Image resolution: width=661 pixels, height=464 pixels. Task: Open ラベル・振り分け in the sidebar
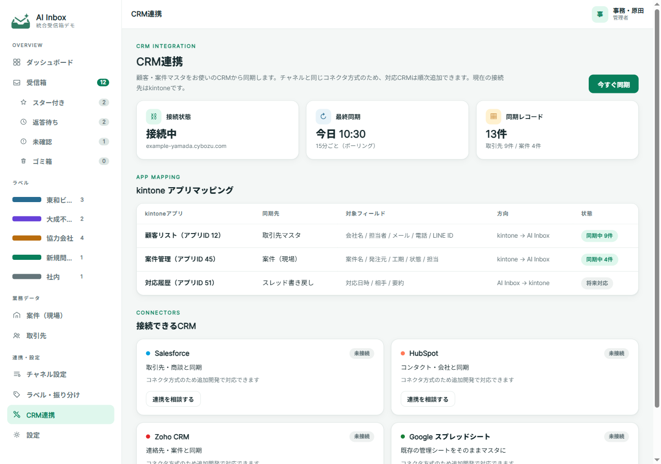[61, 395]
